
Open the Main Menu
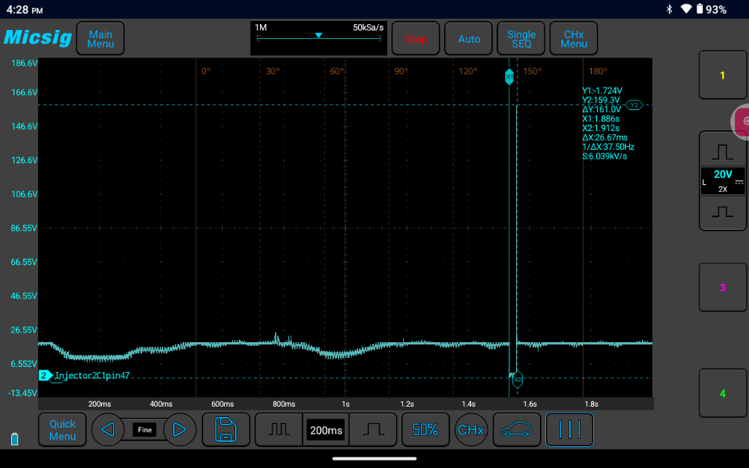coord(100,39)
